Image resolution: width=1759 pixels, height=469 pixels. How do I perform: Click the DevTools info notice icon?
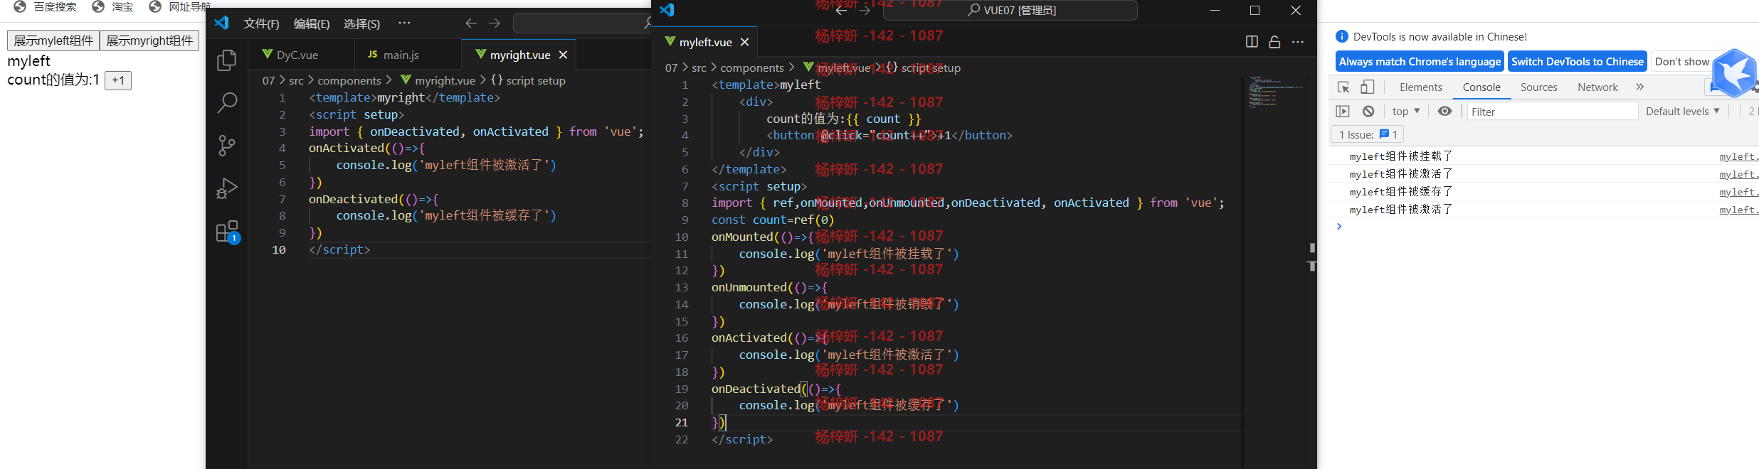[x=1342, y=36]
